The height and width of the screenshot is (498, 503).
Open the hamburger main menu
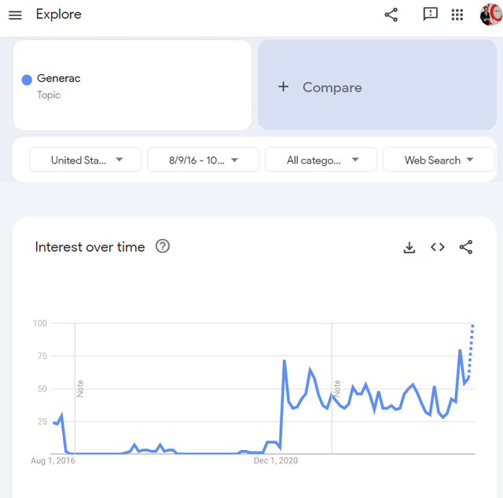coord(15,15)
